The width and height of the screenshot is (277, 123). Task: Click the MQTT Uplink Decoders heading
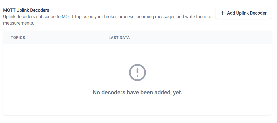coord(26,10)
